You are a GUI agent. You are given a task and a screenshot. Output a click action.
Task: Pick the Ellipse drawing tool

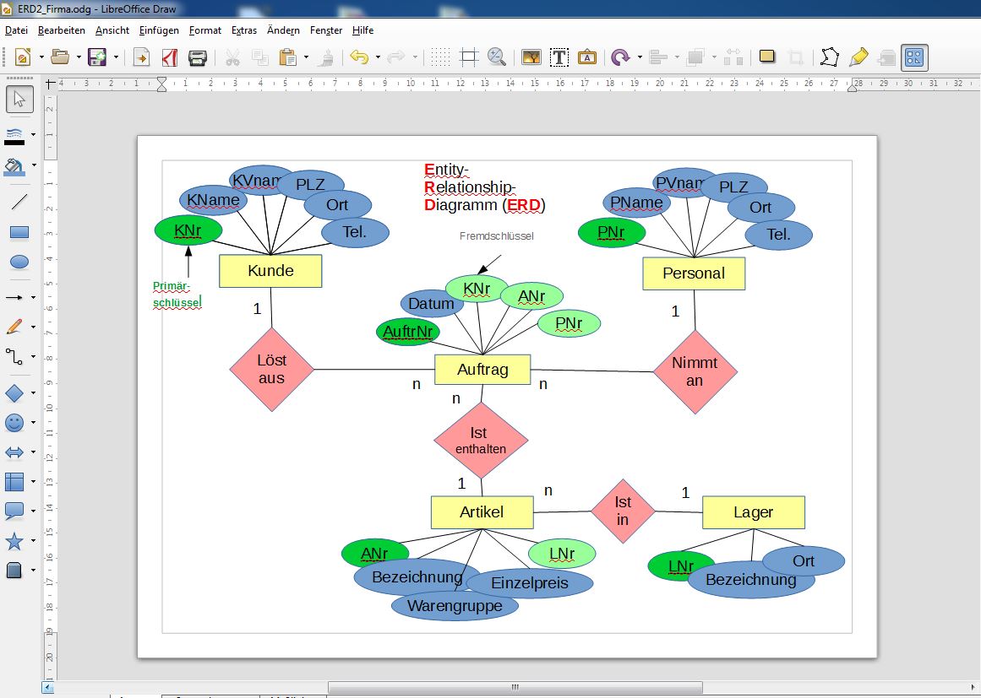coord(19,262)
